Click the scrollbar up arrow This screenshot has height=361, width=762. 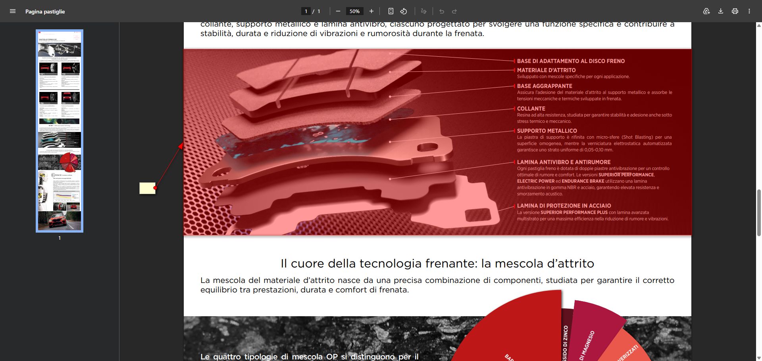759,25
